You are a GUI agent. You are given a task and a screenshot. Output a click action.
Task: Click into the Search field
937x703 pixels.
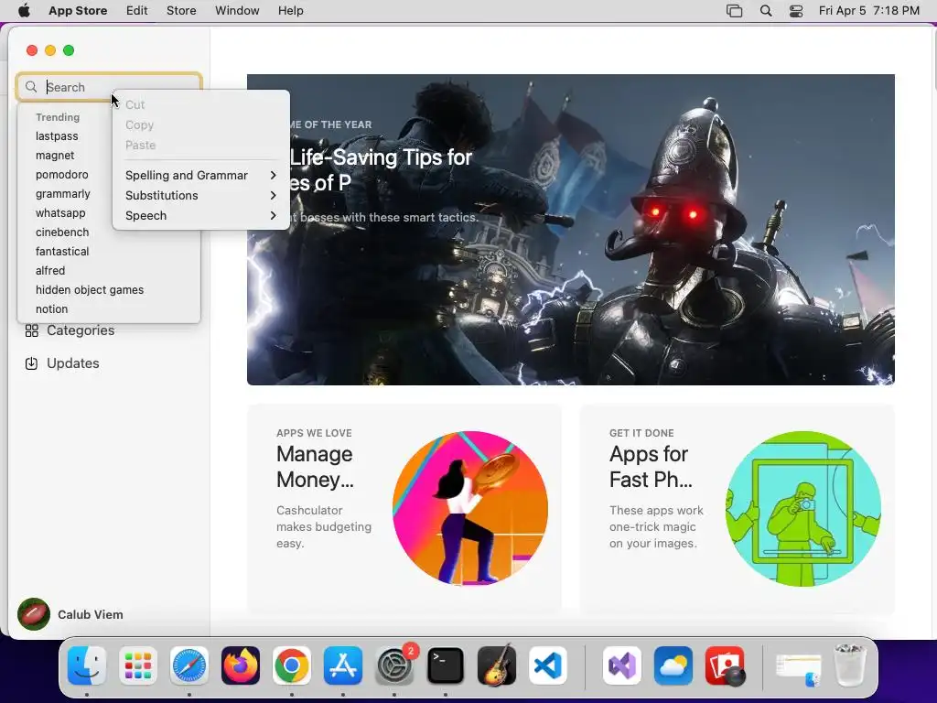pos(109,87)
